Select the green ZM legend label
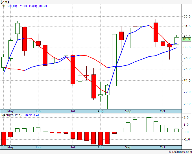Viewport: 192px width, 154px height. (x=3, y=6)
